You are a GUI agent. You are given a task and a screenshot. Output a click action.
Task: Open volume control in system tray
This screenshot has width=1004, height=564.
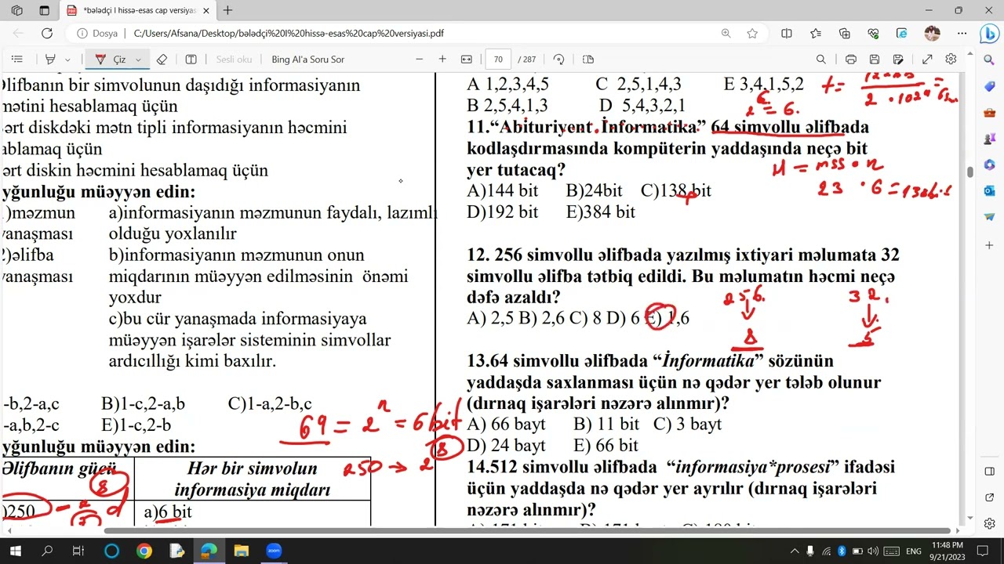pyautogui.click(x=873, y=551)
